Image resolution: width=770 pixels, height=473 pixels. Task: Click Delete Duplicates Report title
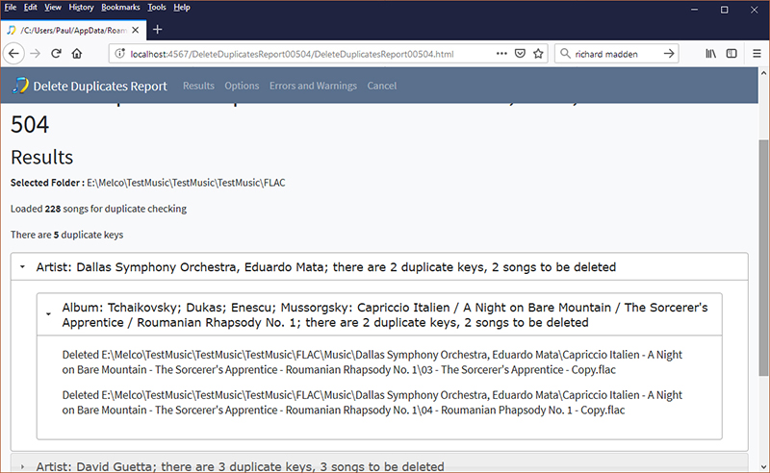[100, 86]
